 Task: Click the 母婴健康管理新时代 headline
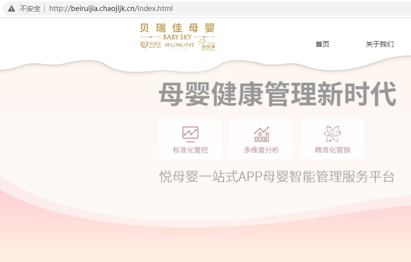pos(277,94)
